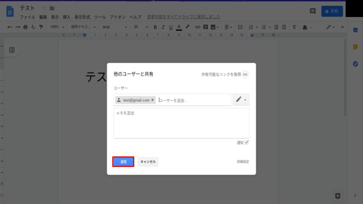
Task: Click the Google Docs home icon
Action: pos(10,11)
